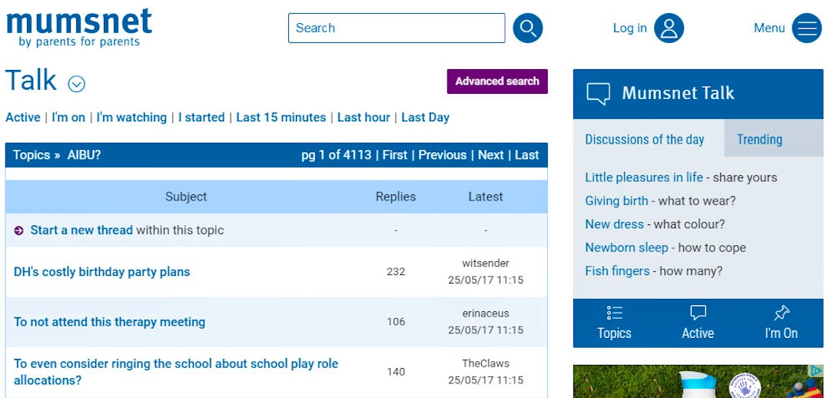Click the Active speech bubble icon in sidebar footer
The image size is (827, 398).
[698, 313]
